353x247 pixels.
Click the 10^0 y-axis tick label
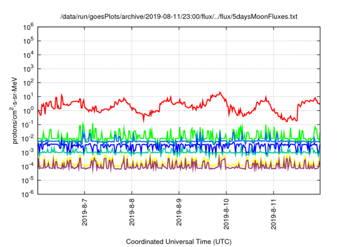[x=28, y=111]
